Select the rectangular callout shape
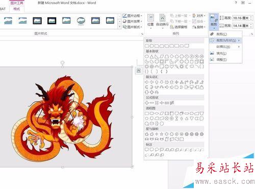255x189 pixels. (147, 150)
